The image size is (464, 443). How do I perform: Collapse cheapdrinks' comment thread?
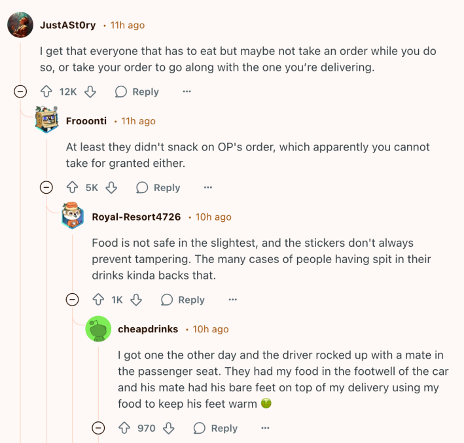point(98,428)
